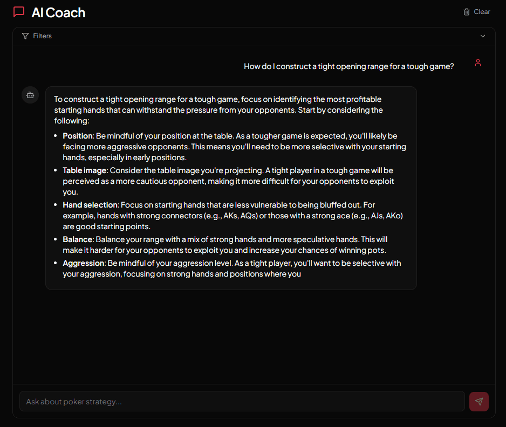506x427 pixels.
Task: Click the AI Coach title text
Action: pyautogui.click(x=58, y=12)
